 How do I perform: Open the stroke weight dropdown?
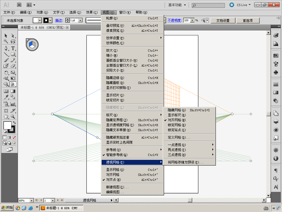(80, 20)
